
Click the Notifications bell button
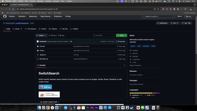pyautogui.click(x=162, y=23)
